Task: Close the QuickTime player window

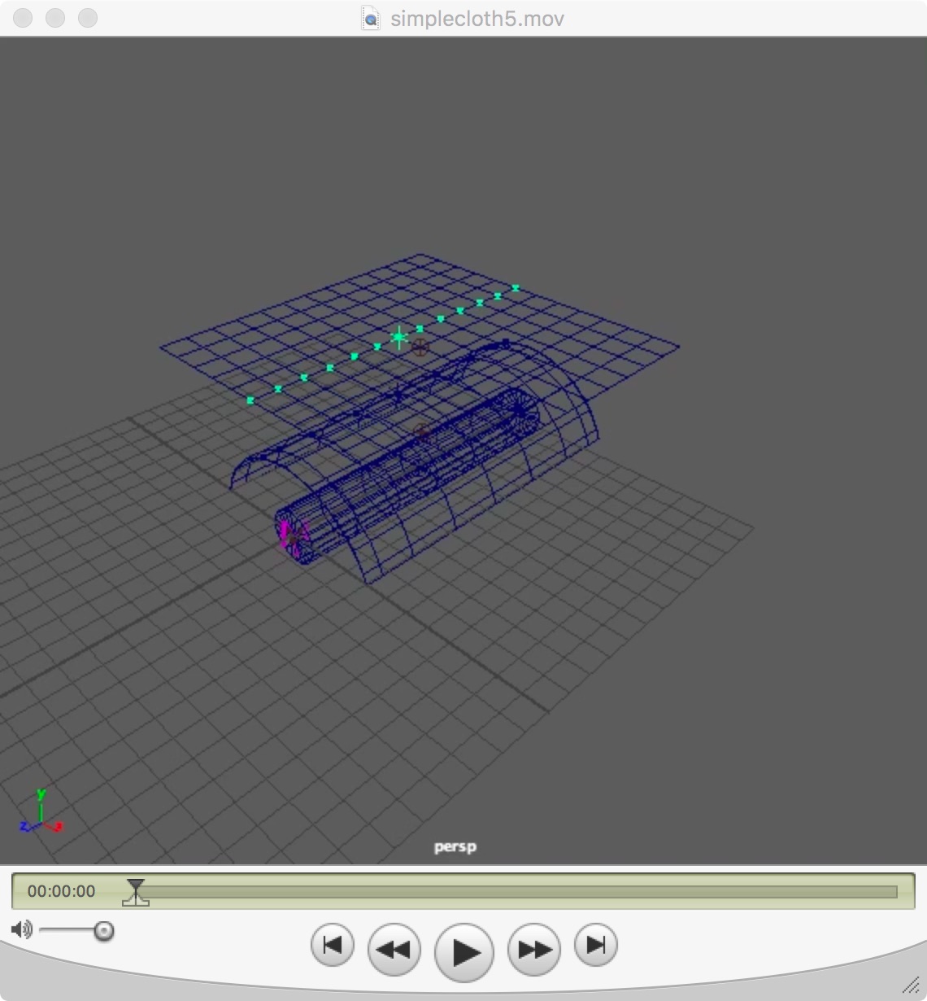Action: (x=23, y=18)
